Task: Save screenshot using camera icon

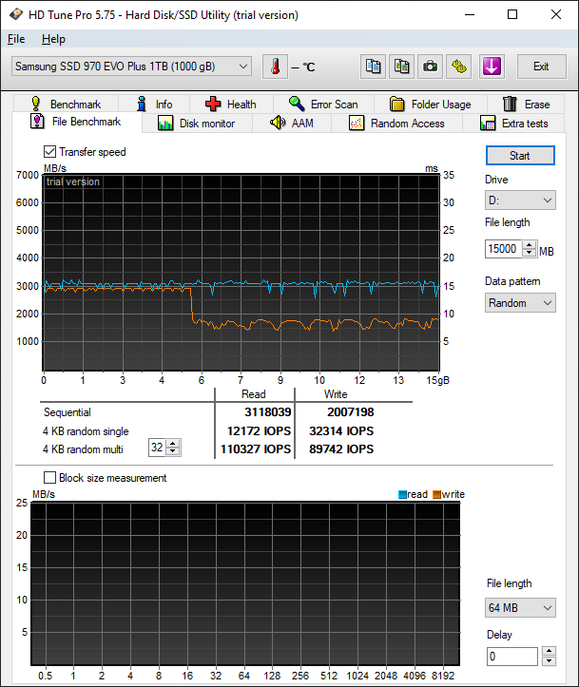Action: [430, 67]
